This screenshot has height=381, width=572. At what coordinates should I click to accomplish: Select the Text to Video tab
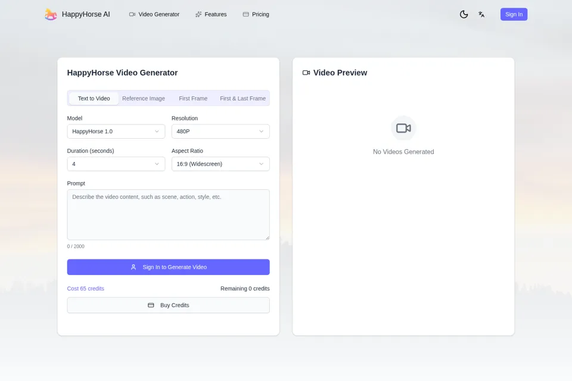coord(94,98)
